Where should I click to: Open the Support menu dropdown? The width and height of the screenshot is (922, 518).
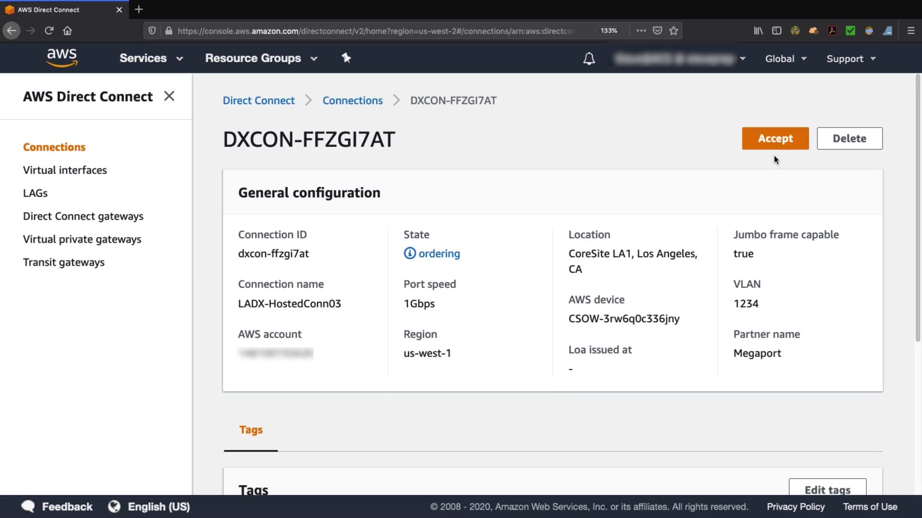tap(850, 59)
